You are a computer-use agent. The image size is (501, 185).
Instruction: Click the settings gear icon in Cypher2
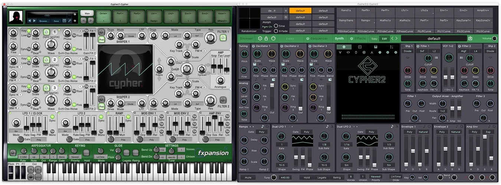point(260,38)
